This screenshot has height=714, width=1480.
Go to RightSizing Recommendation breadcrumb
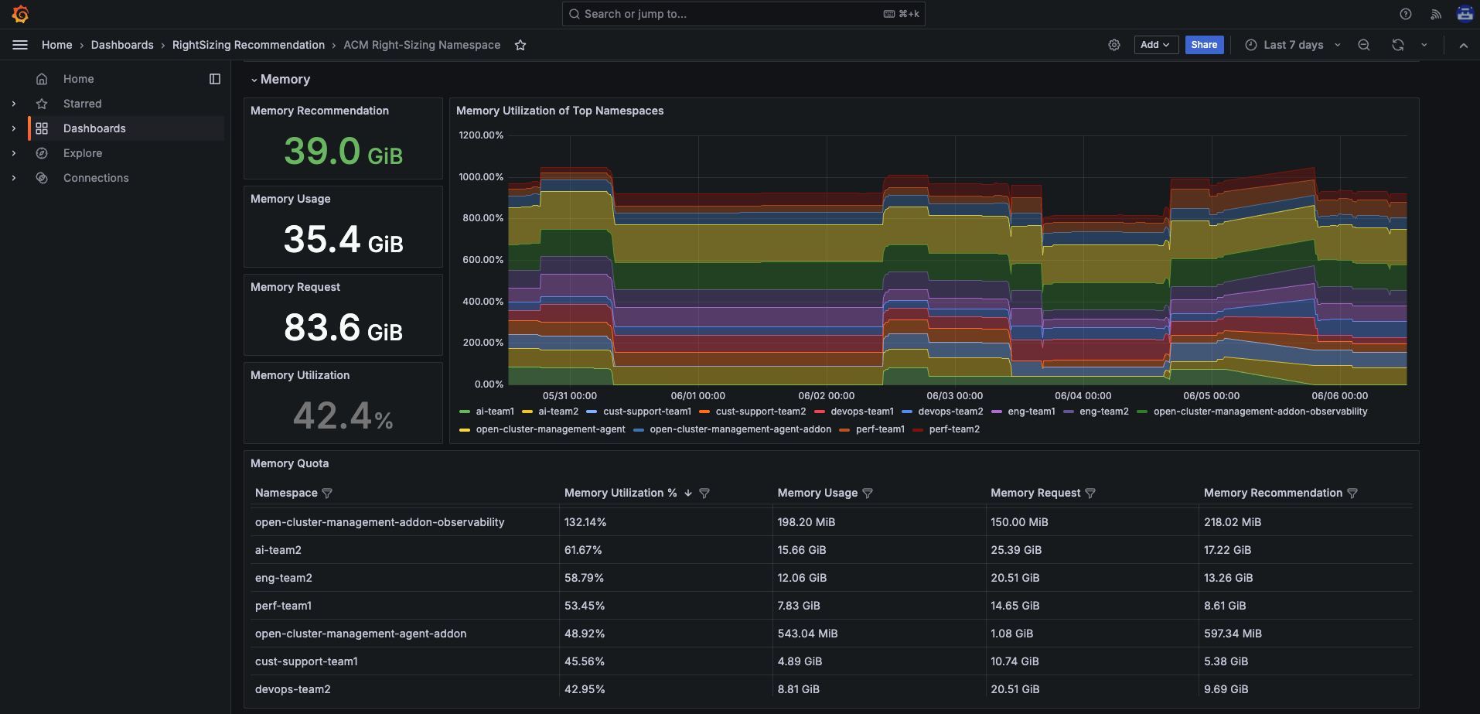[x=248, y=45]
